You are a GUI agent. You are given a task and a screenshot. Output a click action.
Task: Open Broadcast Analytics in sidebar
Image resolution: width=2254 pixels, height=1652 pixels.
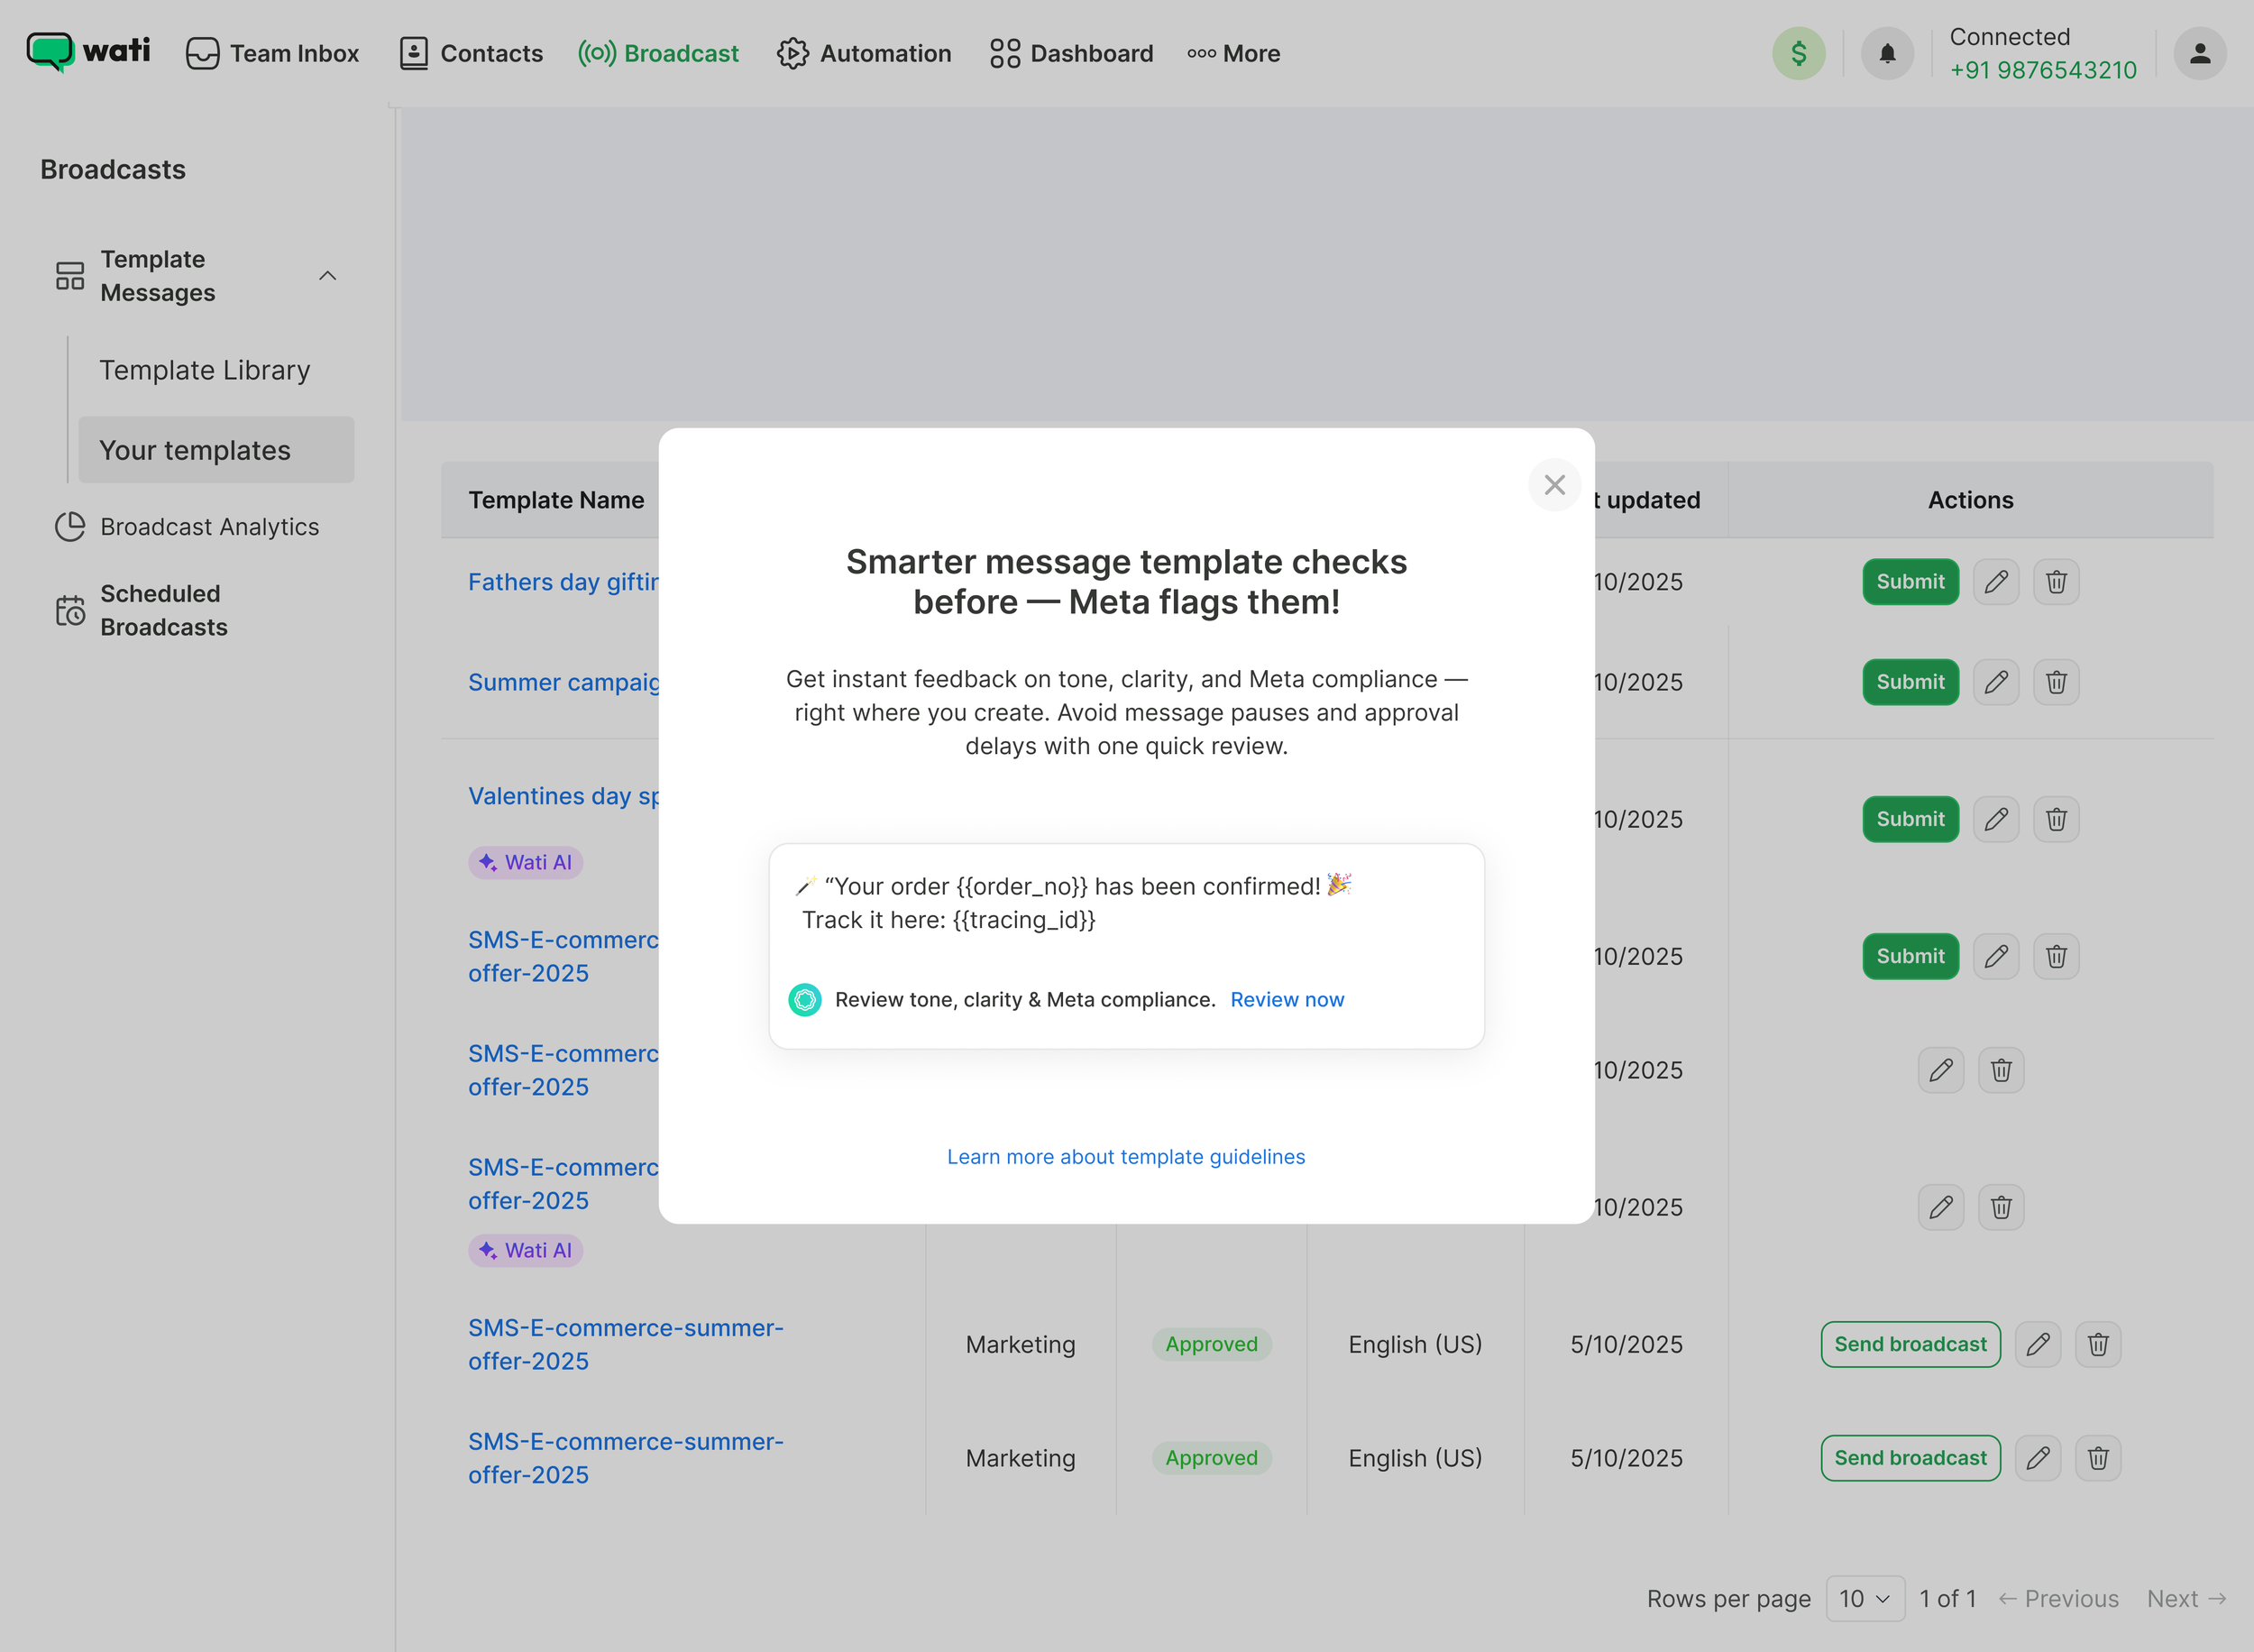click(209, 527)
